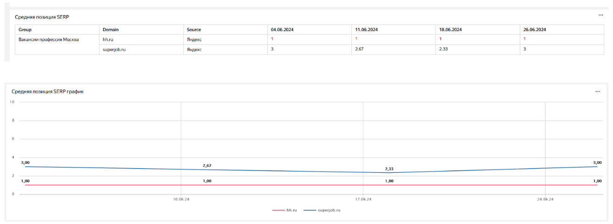
Task: Open the table widget's three-dot menu
Action: pyautogui.click(x=601, y=15)
